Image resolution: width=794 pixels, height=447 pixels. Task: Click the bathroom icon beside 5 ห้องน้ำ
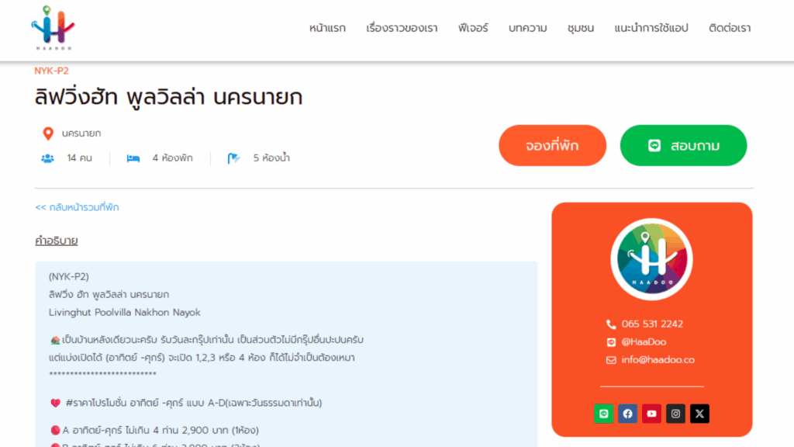(233, 158)
